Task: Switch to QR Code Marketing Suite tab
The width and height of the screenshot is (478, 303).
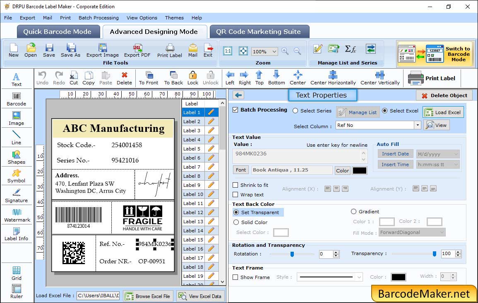Action: coord(259,32)
